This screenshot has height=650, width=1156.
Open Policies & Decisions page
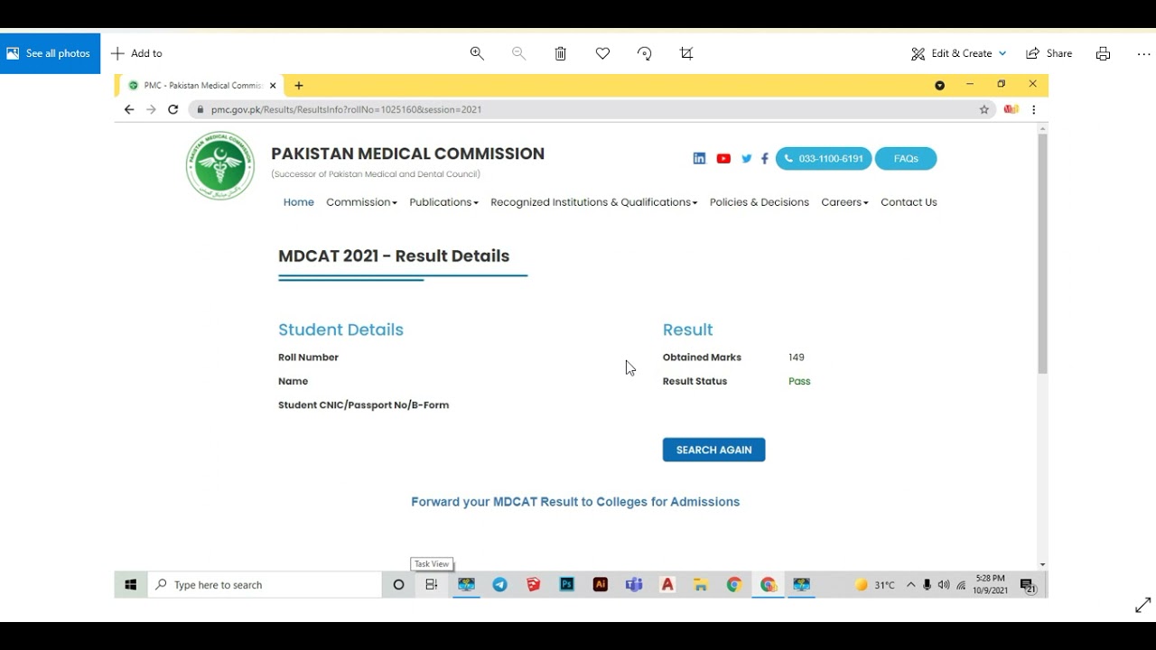click(760, 202)
